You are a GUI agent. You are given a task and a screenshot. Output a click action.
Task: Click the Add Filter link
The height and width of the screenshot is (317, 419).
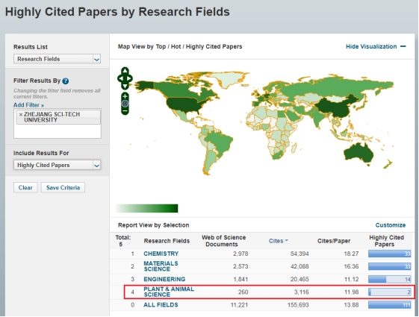(28, 105)
